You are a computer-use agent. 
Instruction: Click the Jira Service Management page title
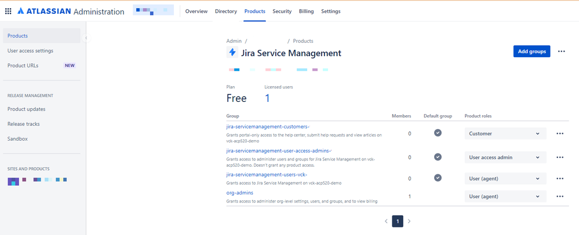click(291, 53)
